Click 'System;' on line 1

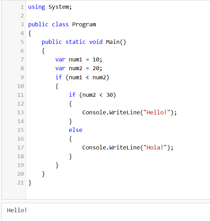(x=60, y=7)
